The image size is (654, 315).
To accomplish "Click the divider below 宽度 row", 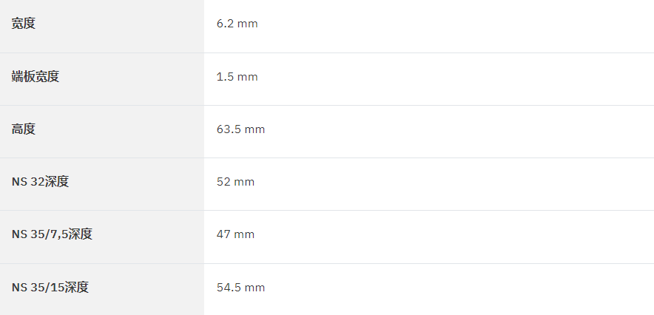I will [327, 53].
